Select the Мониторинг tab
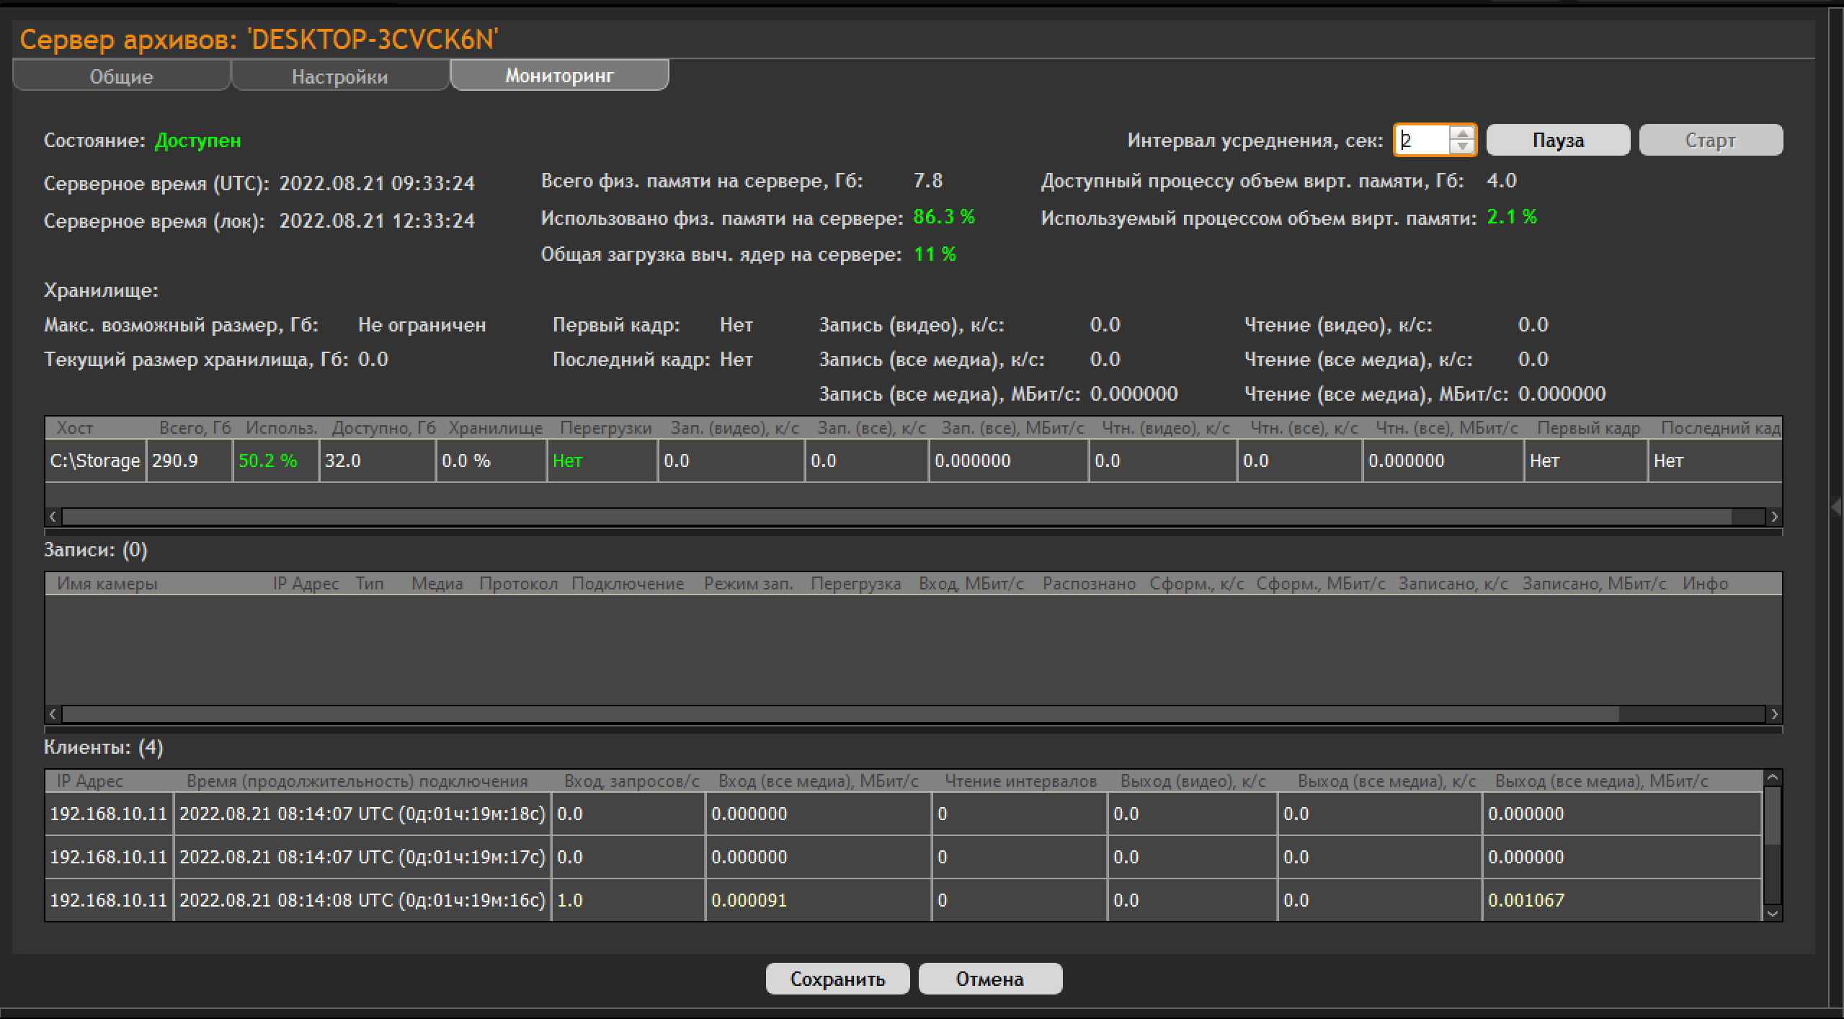Image resolution: width=1844 pixels, height=1019 pixels. (559, 75)
